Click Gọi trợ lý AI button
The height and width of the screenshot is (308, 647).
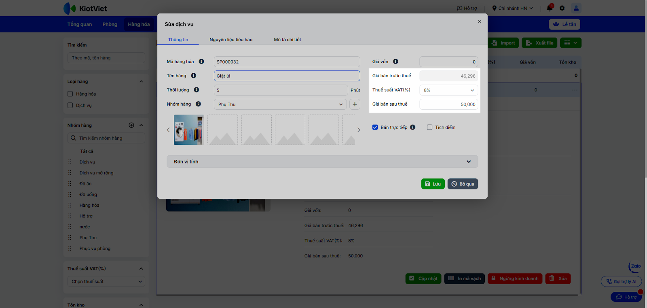621,281
